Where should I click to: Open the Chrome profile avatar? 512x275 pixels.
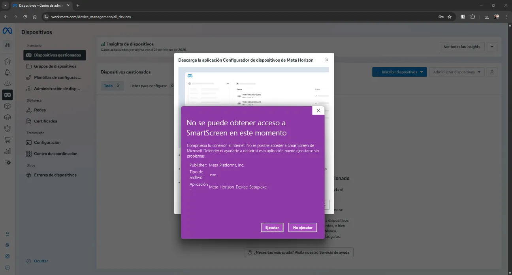tap(496, 17)
